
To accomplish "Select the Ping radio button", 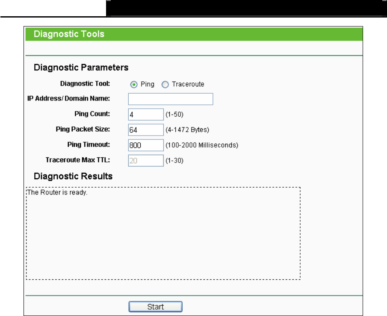I will pos(134,85).
